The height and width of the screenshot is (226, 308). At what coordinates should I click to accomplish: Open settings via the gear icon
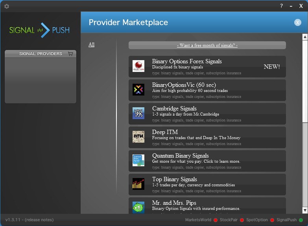pos(7,6)
